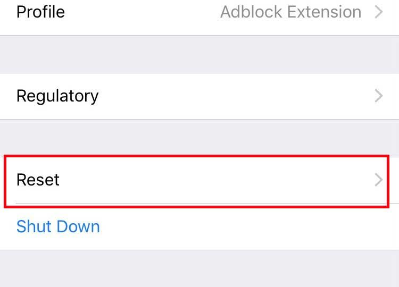Screen dimensions: 399x287
Task: Tap the chevron arrow beside Regulatory
Action: pyautogui.click(x=379, y=96)
